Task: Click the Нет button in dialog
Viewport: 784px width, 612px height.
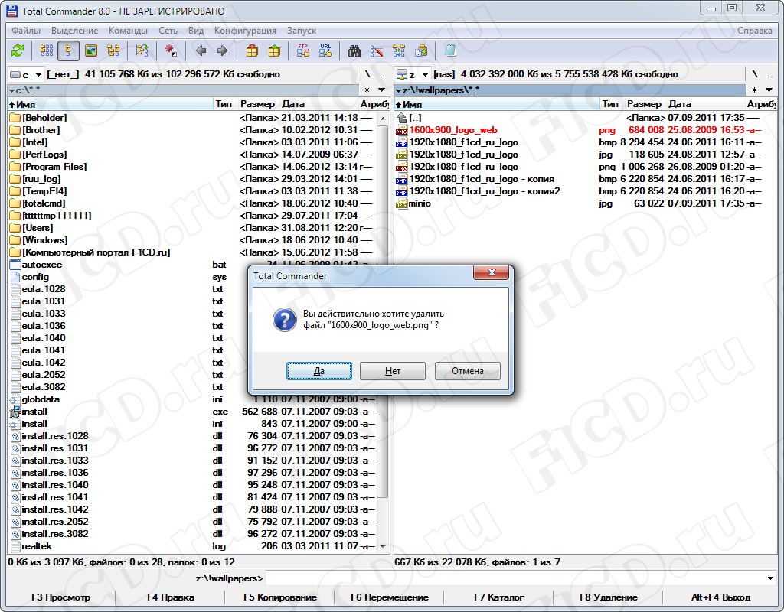Action: click(393, 371)
